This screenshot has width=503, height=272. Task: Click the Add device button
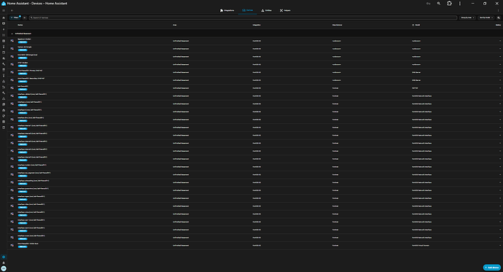[492, 268]
